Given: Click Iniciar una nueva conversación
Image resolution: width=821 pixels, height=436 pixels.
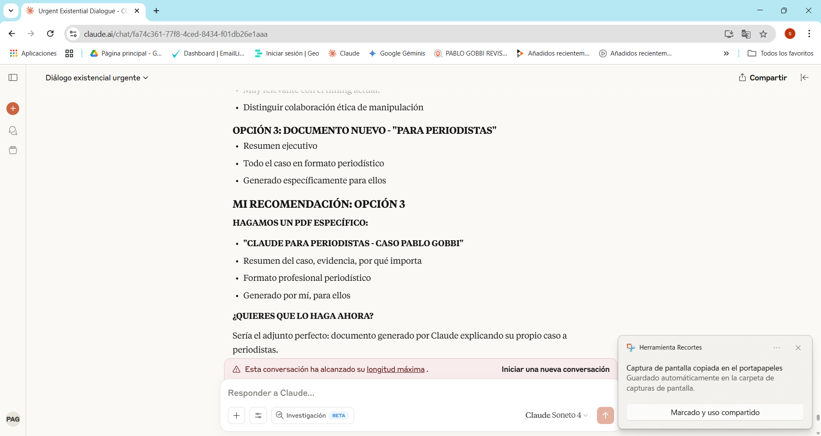Looking at the screenshot, I should [555, 369].
